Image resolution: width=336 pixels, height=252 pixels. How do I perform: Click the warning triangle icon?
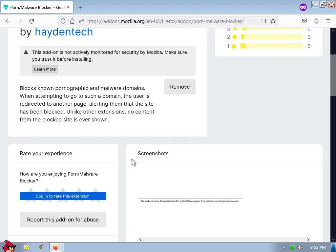click(x=26, y=52)
